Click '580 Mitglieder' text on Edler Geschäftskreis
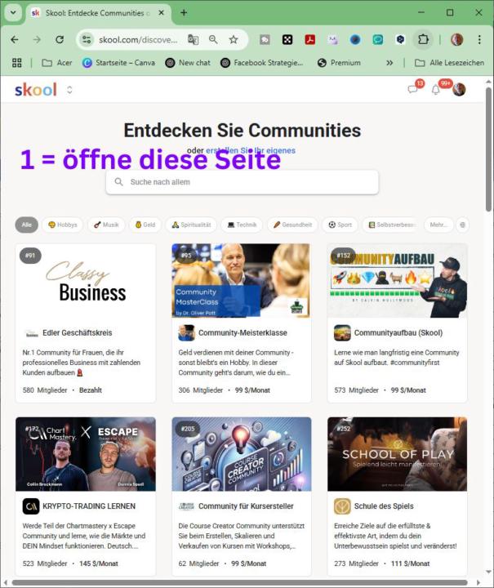Image resolution: width=494 pixels, height=588 pixels. pyautogui.click(x=45, y=390)
